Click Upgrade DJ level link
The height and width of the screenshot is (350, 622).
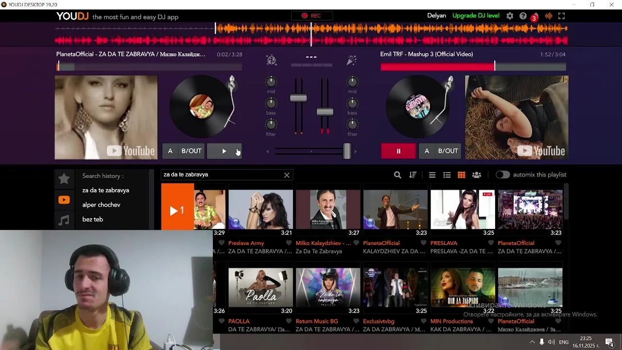(x=476, y=16)
